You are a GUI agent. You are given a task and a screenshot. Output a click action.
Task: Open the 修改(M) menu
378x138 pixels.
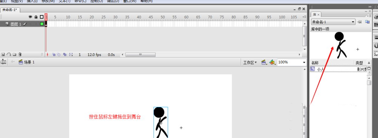pos(48,1)
